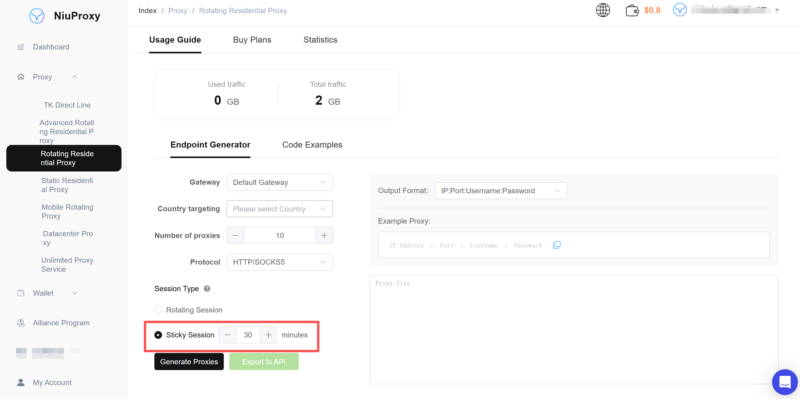Click the NiuProxy brand name
The width and height of the screenshot is (800, 399).
(x=77, y=16)
